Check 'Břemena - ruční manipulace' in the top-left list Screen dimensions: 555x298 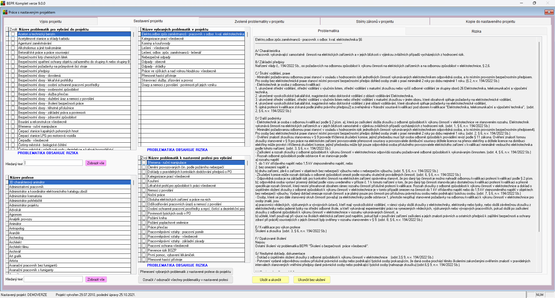pos(13,126)
